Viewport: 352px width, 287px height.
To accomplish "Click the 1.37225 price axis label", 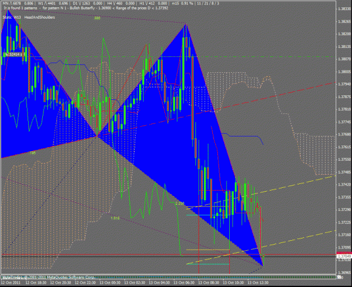I will (x=344, y=222).
